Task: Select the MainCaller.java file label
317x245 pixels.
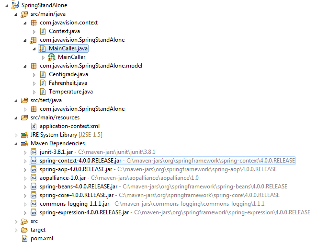Action: pyautogui.click(x=68, y=48)
